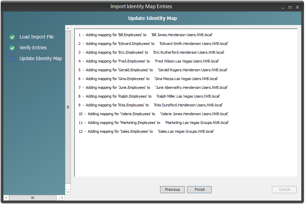The width and height of the screenshot is (305, 204).
Task: Close the Import Identity Map Entries window
Action: (297, 7)
